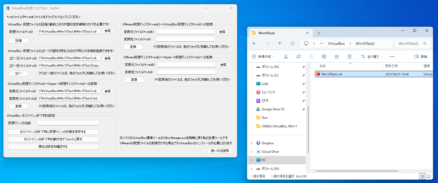Unpin ミュージック with its pin icon
Viewport: 438px width, 183px height.
tap(303, 92)
